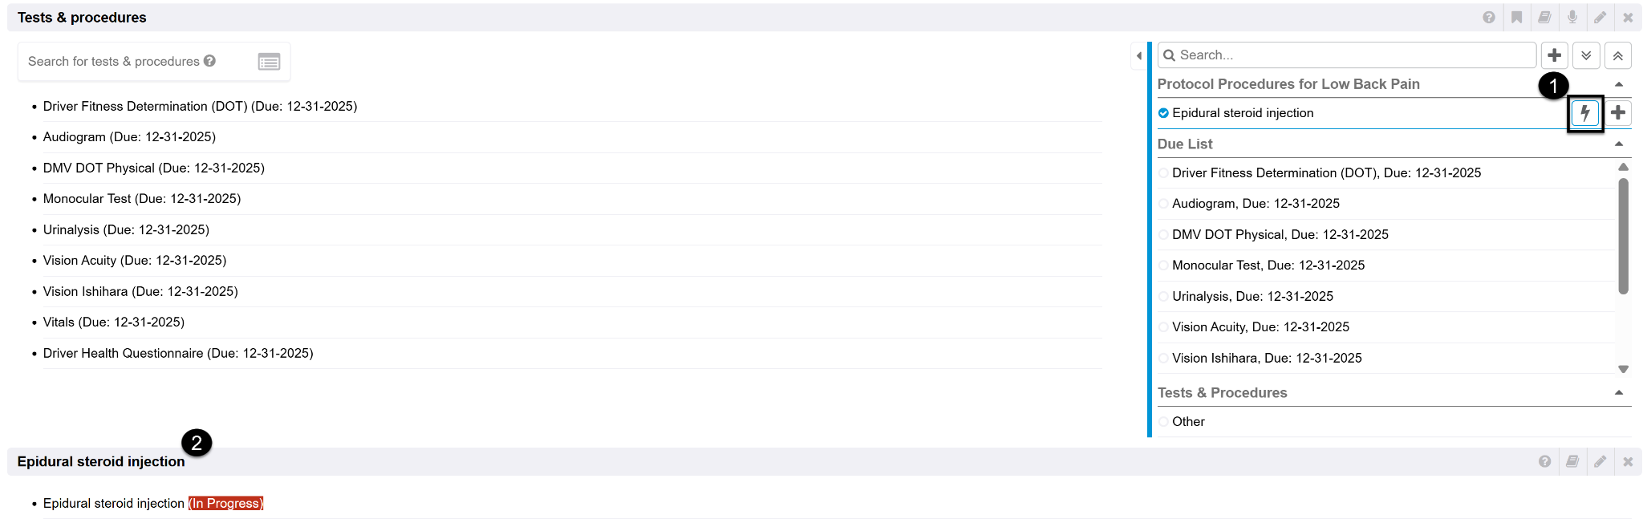
Task: Open the list icon beside tests search box
Action: click(269, 62)
